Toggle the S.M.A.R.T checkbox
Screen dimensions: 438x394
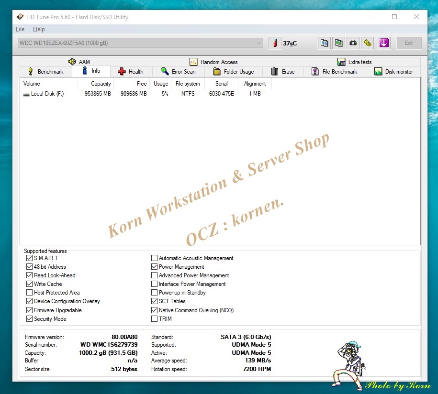click(29, 258)
